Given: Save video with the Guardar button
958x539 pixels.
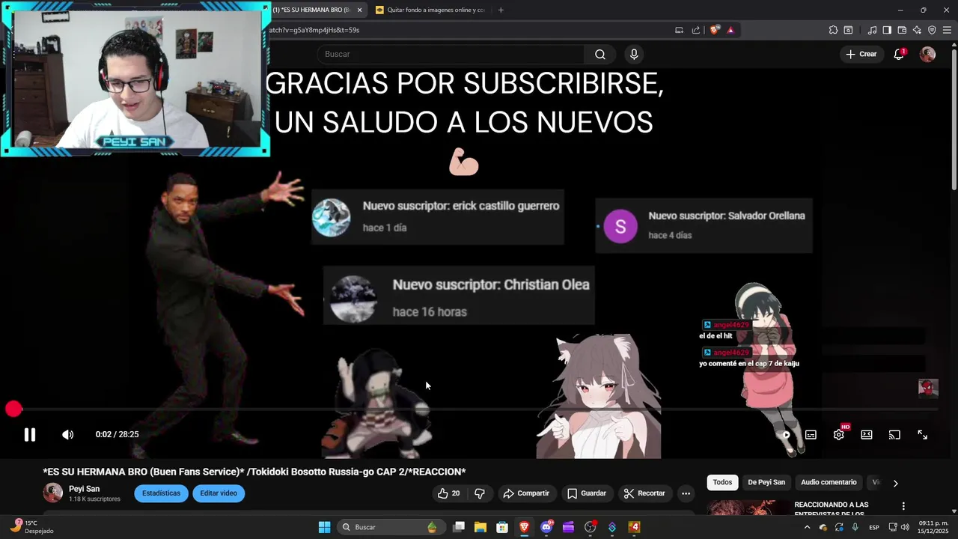Looking at the screenshot, I should pyautogui.click(x=587, y=493).
